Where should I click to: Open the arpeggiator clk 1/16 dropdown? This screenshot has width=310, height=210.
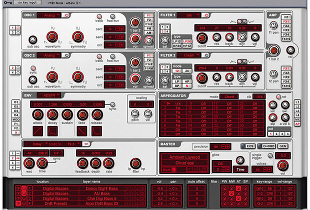[x=259, y=96]
